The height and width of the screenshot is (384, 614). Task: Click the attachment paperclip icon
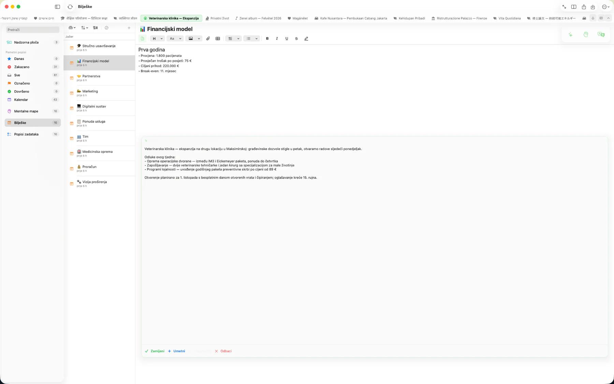click(x=208, y=39)
